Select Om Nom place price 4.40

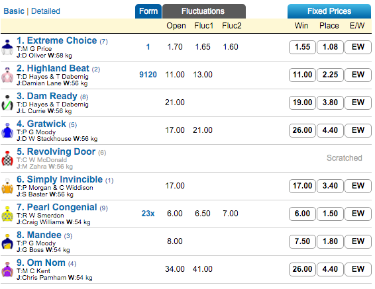click(330, 269)
